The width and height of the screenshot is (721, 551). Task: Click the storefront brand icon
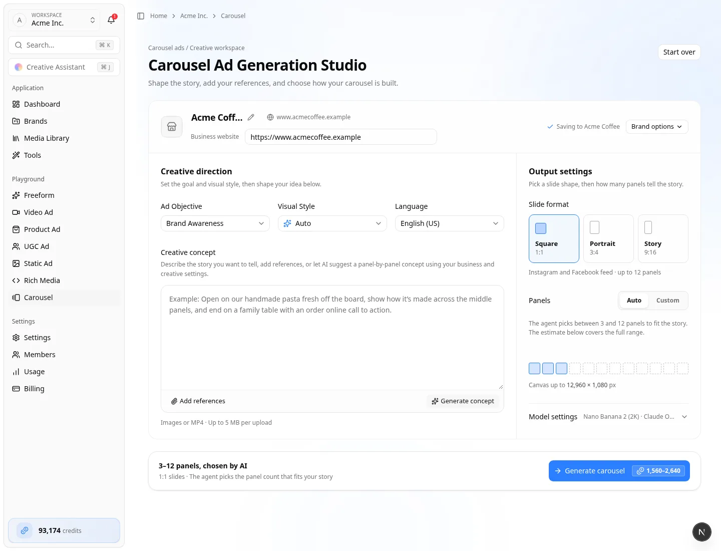point(172,127)
